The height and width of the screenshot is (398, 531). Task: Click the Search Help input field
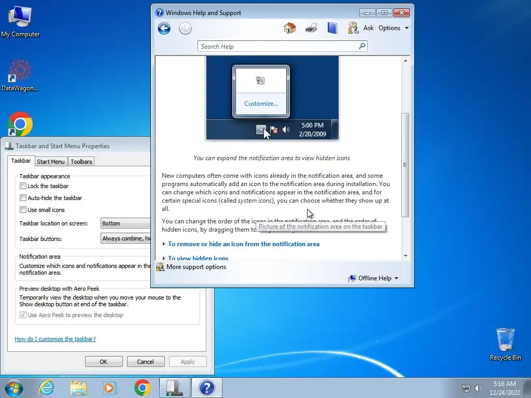[x=278, y=46]
